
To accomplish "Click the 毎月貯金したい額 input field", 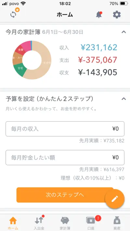I will [x=65, y=158].
